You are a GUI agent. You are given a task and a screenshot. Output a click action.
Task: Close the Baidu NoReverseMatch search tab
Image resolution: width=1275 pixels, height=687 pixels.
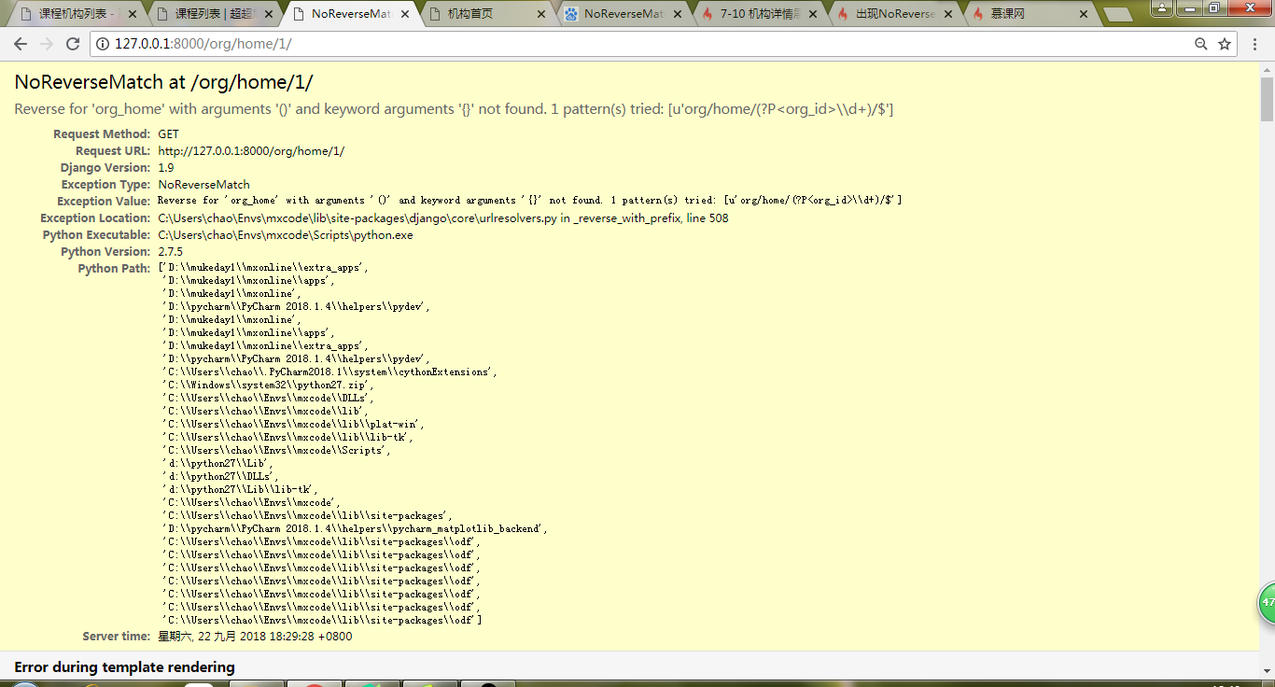678,15
